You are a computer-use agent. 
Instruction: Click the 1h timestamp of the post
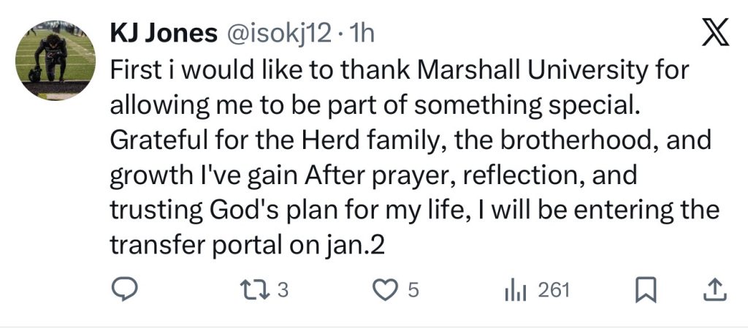click(x=362, y=33)
